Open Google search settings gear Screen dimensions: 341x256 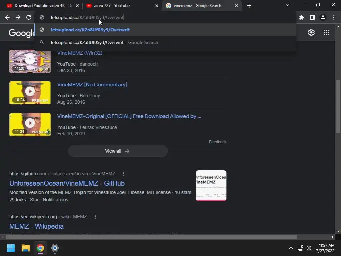click(311, 32)
